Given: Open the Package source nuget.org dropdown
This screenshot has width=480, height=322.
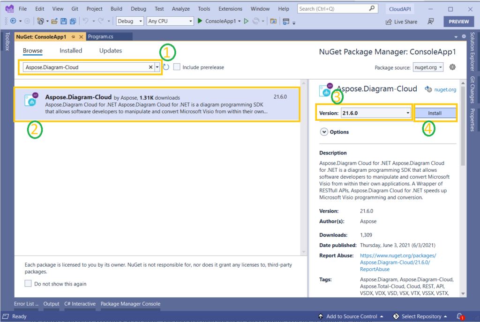Looking at the screenshot, I should pyautogui.click(x=428, y=67).
